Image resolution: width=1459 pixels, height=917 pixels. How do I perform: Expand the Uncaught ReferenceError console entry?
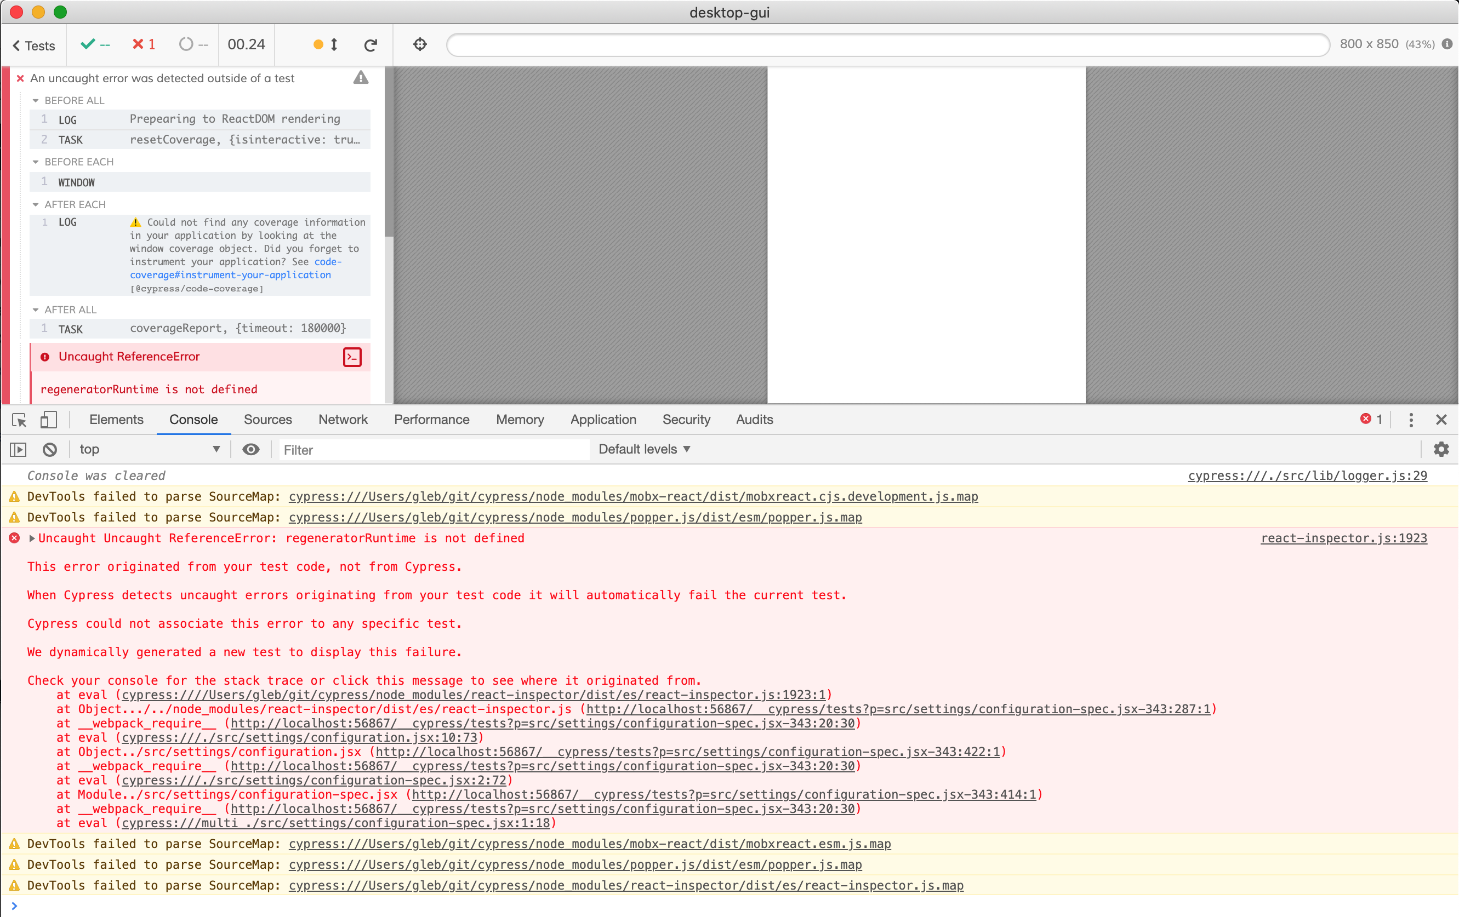32,538
